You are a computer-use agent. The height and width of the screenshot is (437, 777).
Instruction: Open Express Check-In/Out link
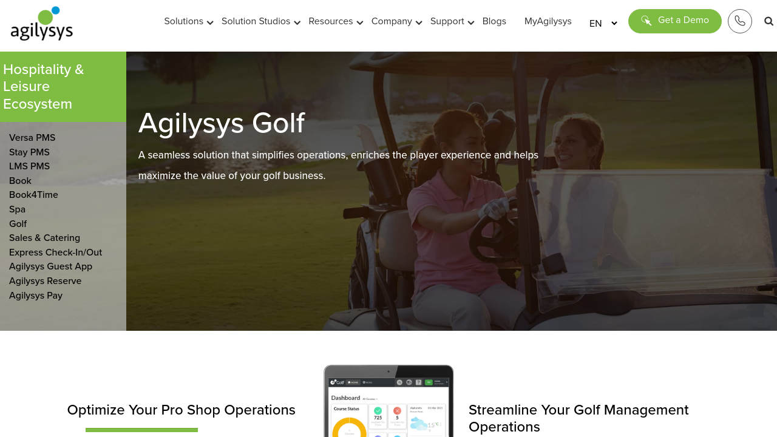tap(55, 252)
